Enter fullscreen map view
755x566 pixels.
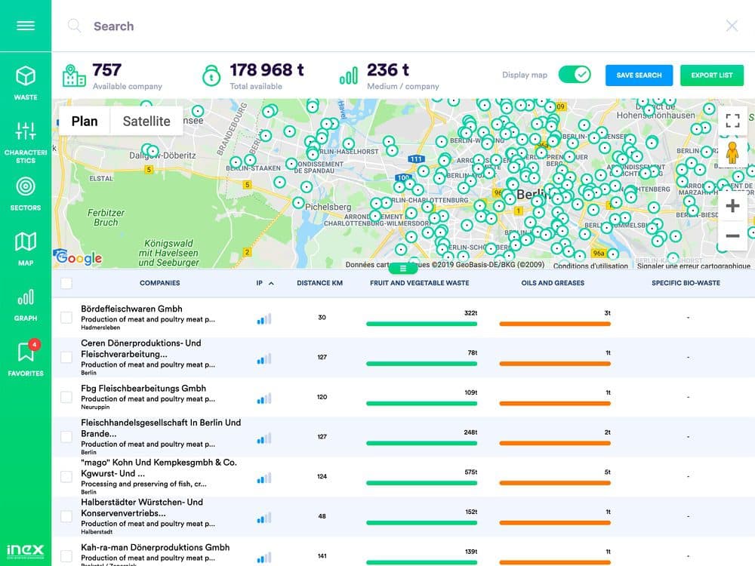pyautogui.click(x=732, y=121)
